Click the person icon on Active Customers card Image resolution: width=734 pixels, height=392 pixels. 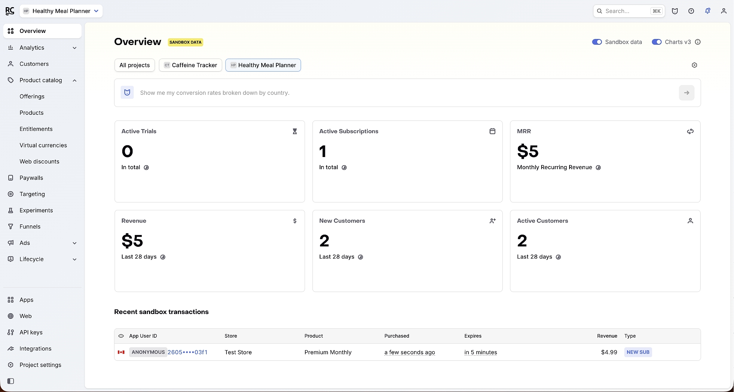(x=690, y=221)
